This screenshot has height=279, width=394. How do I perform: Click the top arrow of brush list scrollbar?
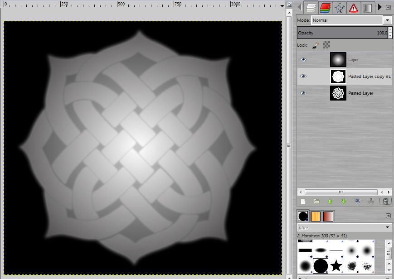coord(389,243)
